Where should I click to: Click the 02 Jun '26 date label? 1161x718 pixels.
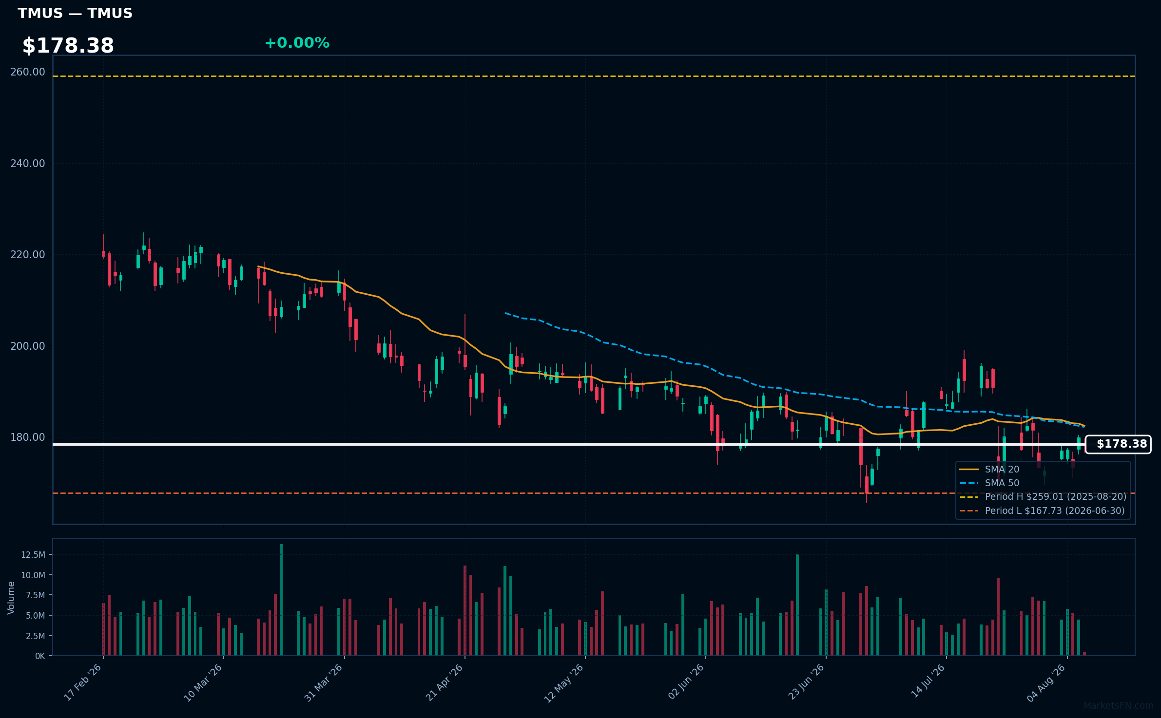tap(686, 682)
